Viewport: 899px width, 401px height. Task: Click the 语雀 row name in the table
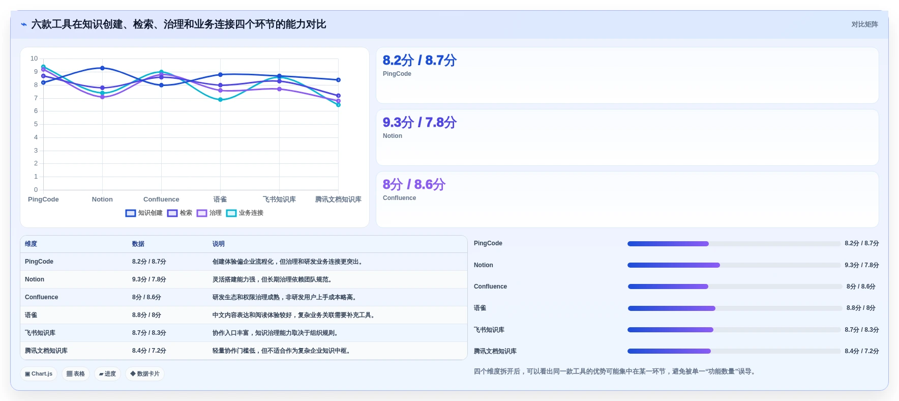click(x=31, y=315)
